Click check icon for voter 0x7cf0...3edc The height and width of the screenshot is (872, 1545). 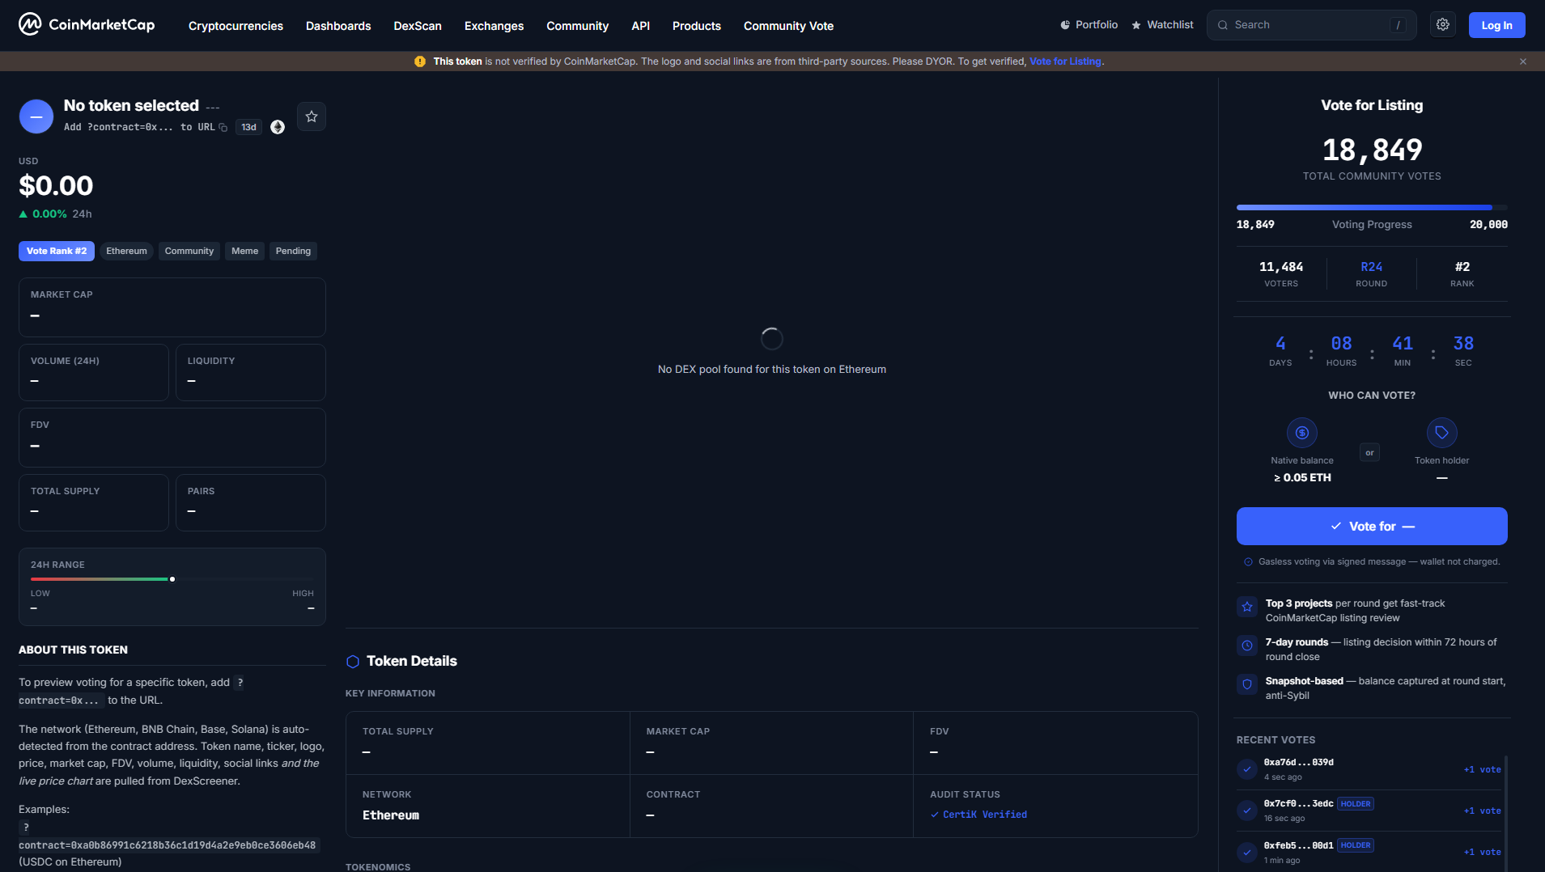1247,811
